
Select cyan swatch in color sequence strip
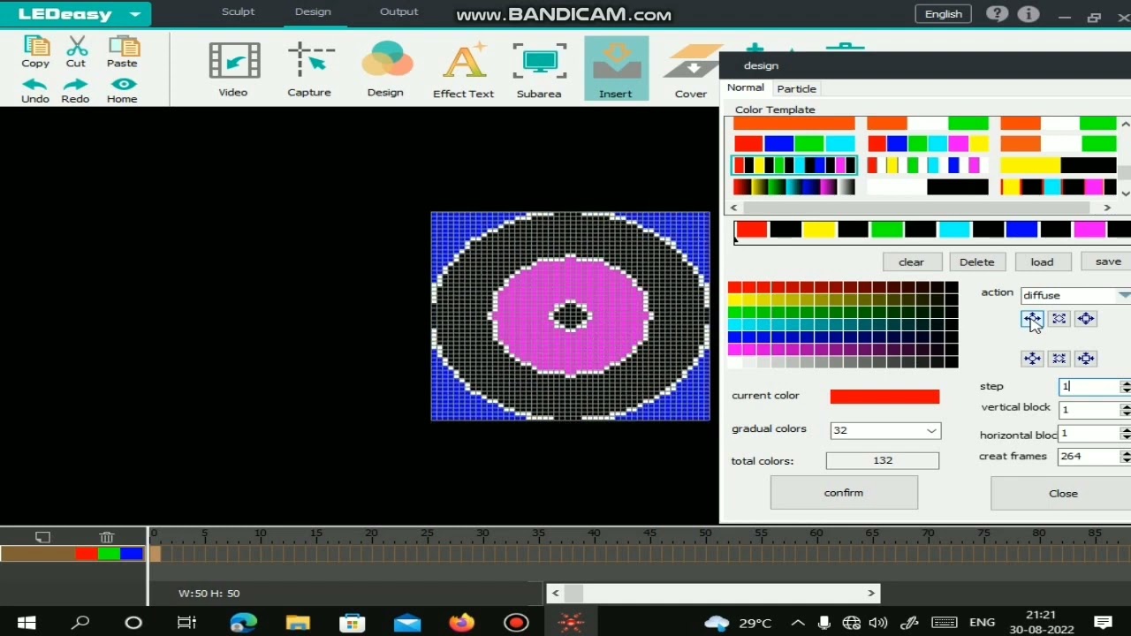click(954, 230)
